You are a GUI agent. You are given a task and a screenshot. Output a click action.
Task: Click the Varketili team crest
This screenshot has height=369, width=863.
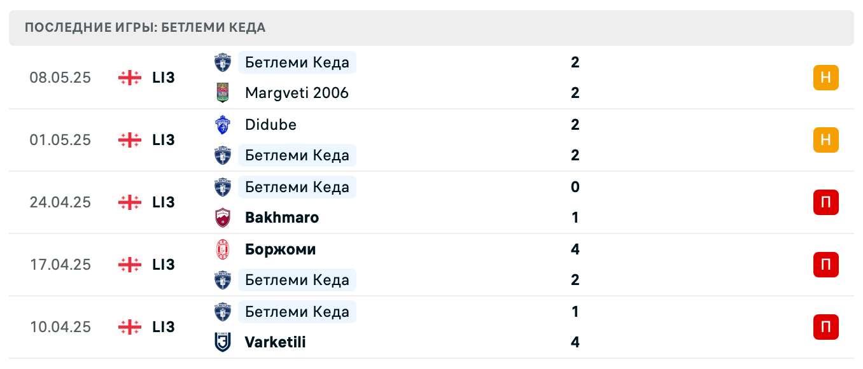pos(222,342)
